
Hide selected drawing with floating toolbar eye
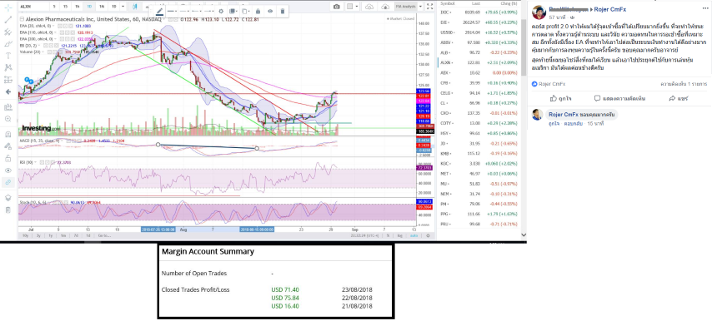click(x=270, y=11)
